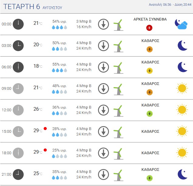Click the crescent moon icon at 21:00
This screenshot has height=186, width=193.
182,174
